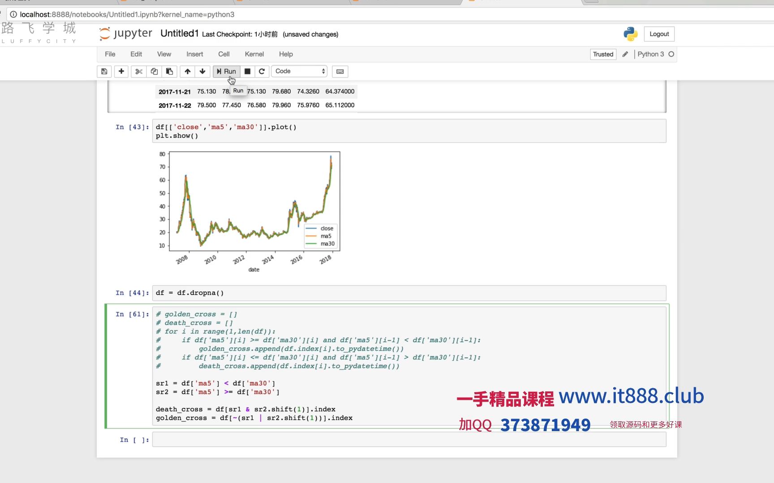Click the Jupyter logo to open the dashboard
Viewport: 774px width, 483px height.
click(125, 33)
